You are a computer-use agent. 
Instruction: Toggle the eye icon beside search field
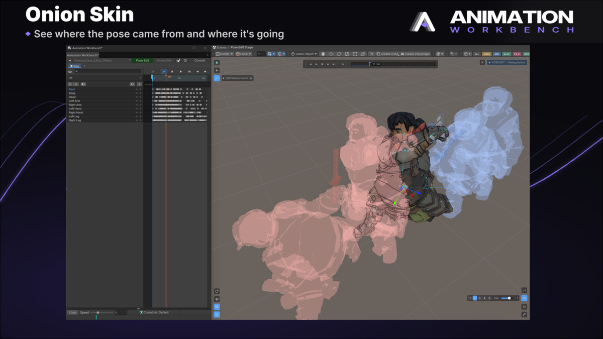click(x=70, y=71)
